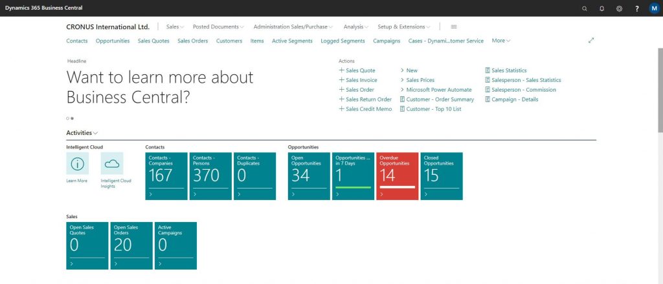This screenshot has height=284, width=663.
Task: Open the hamburger navigation menu icon
Action: 454,26
